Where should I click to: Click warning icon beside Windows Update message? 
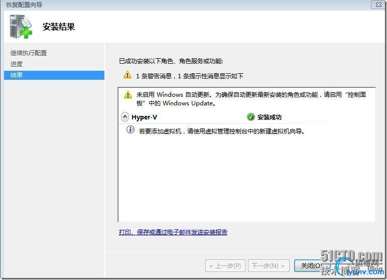click(128, 95)
